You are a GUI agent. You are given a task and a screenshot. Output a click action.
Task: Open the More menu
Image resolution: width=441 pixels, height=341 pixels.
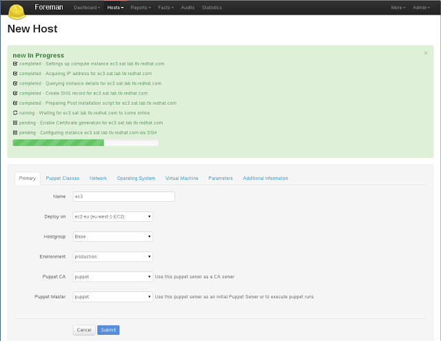[398, 8]
